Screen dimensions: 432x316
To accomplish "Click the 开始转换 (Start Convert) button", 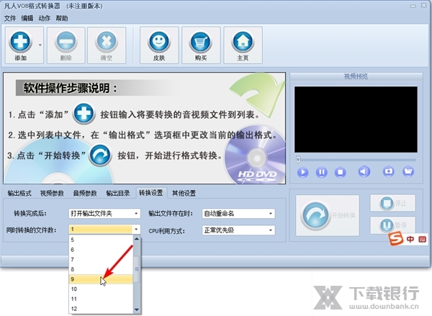I will pyautogui.click(x=328, y=215).
